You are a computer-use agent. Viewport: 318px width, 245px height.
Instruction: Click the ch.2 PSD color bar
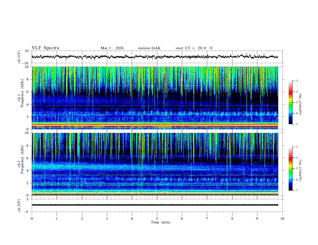[x=290, y=169]
